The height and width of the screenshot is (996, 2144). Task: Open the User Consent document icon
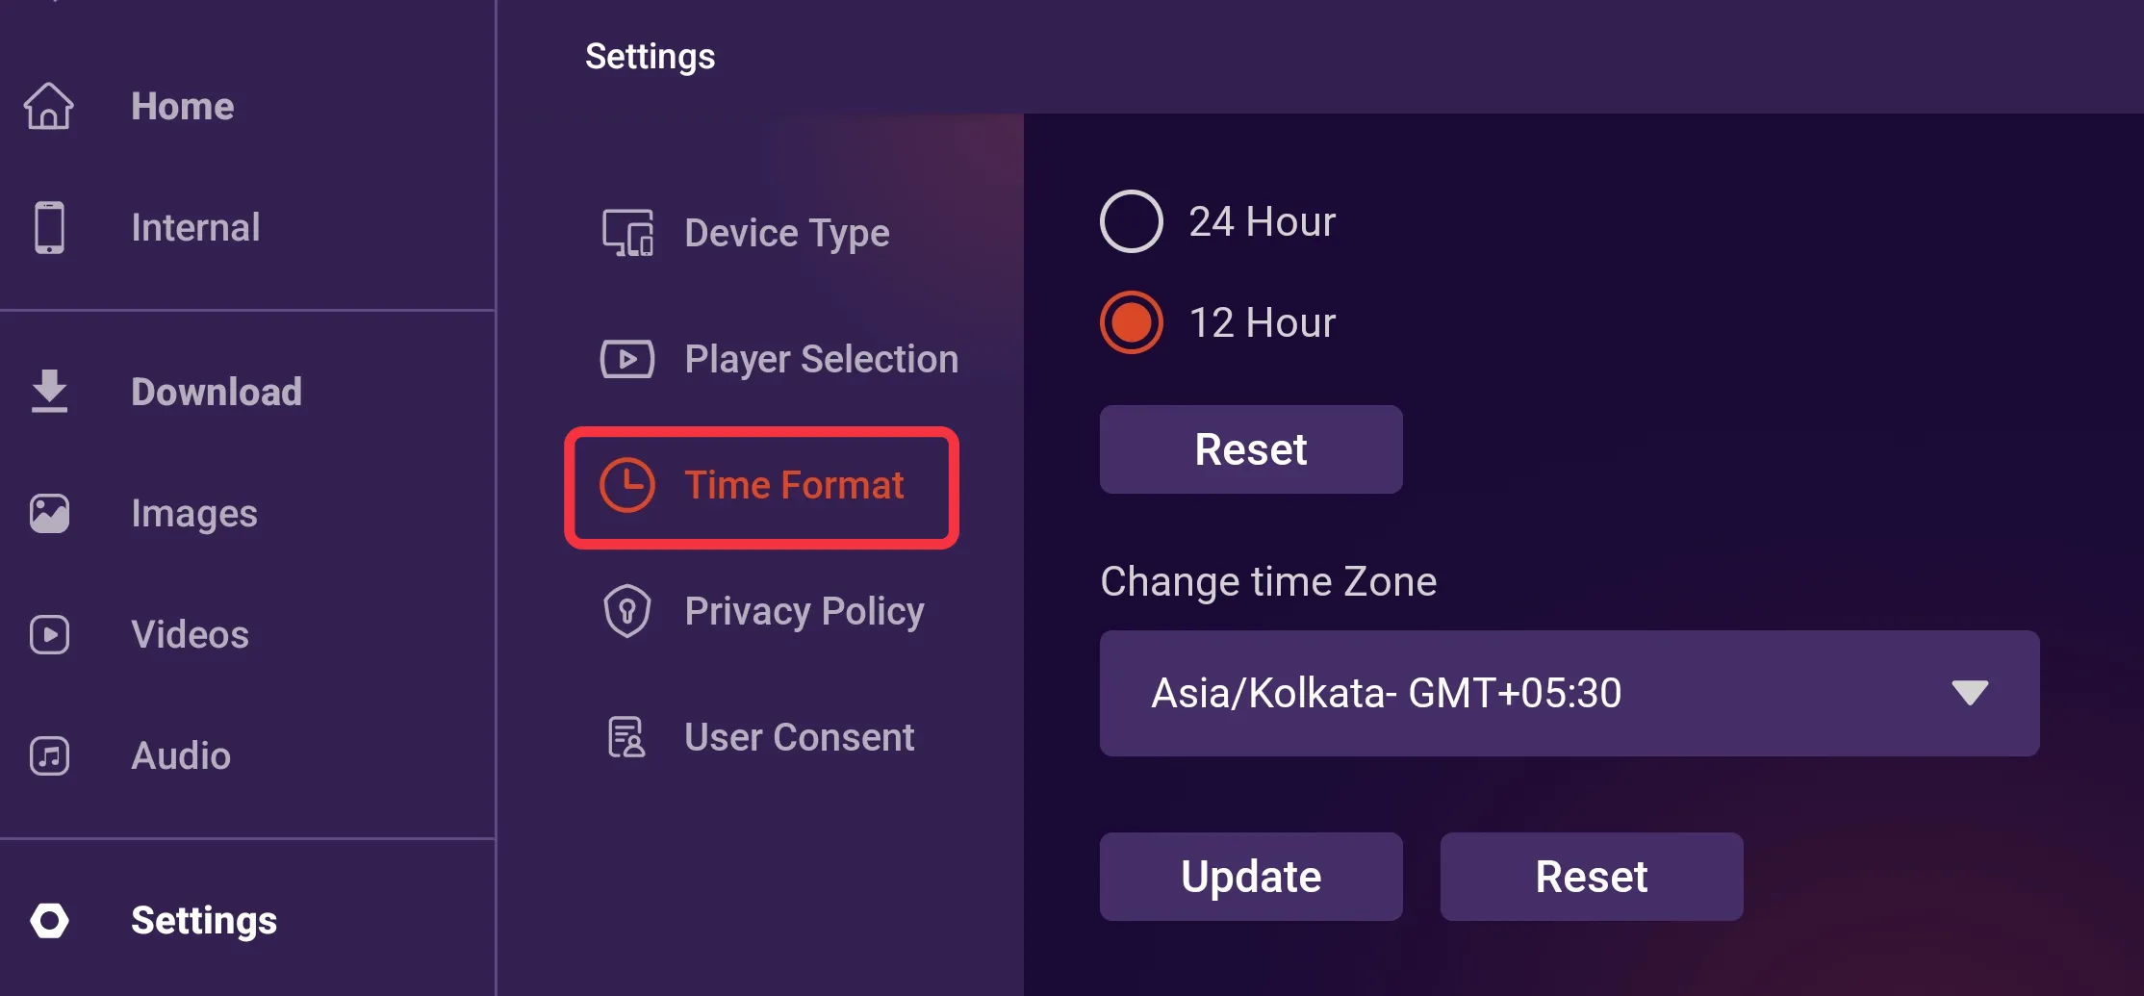click(x=627, y=737)
